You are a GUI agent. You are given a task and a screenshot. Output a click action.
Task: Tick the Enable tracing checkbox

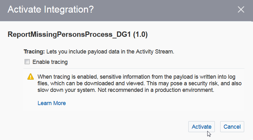(27, 62)
